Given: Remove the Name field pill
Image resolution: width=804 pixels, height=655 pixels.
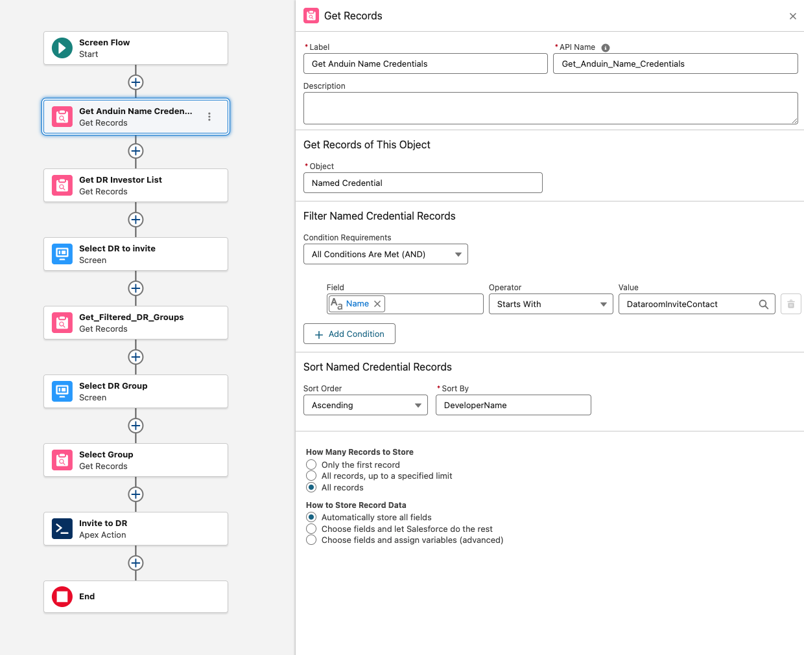Looking at the screenshot, I should click(377, 304).
